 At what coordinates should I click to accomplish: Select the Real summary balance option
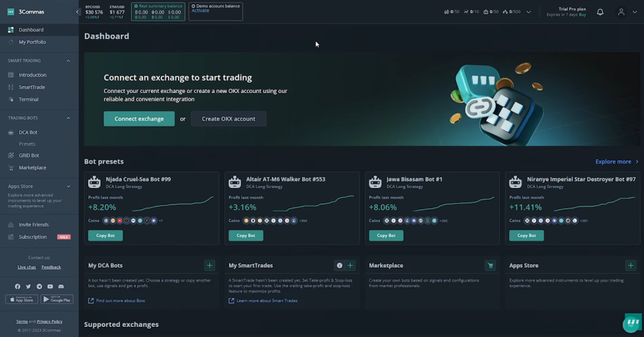(x=158, y=11)
